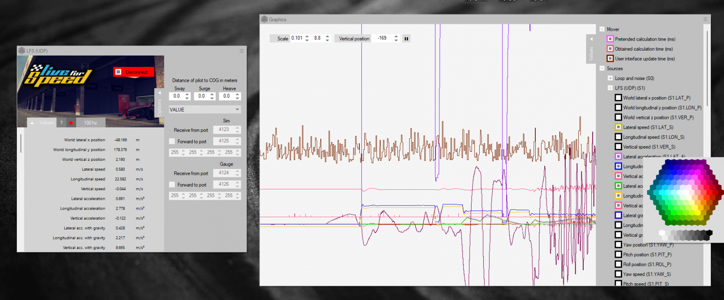
Task: Open the Options side tab in LFS window
Action: click(x=159, y=103)
